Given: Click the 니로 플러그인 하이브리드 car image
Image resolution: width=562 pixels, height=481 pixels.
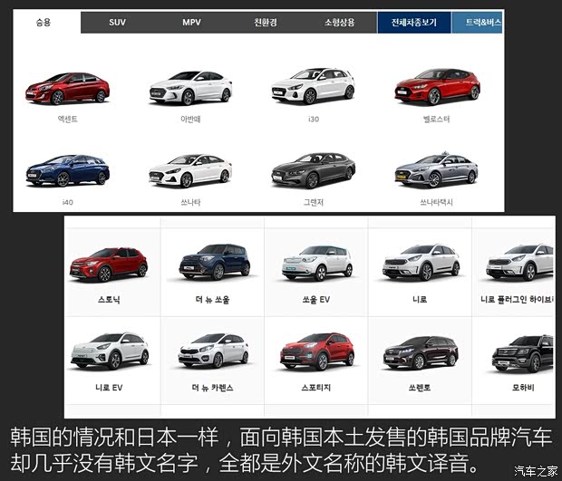Looking at the screenshot, I should point(520,262).
